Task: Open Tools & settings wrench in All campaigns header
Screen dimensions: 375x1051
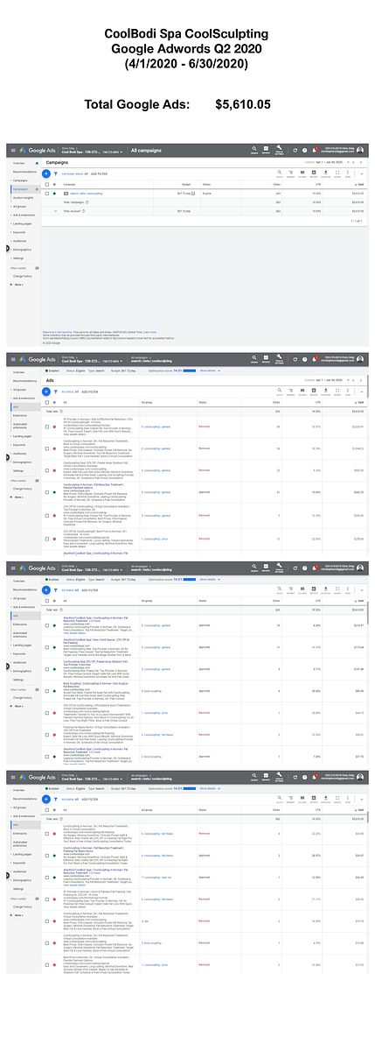Action: click(x=279, y=150)
